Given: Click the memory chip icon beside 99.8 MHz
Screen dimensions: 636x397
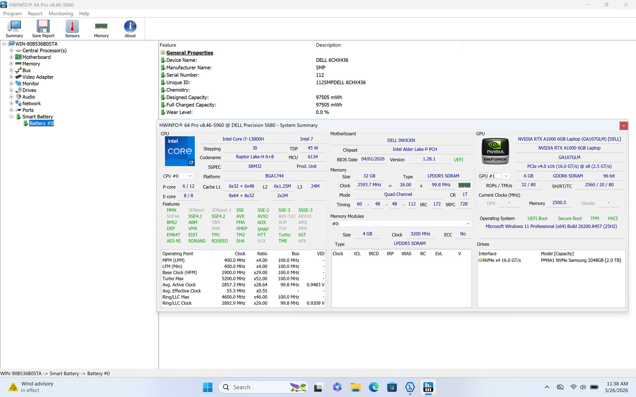Looking at the screenshot, I should [464, 185].
